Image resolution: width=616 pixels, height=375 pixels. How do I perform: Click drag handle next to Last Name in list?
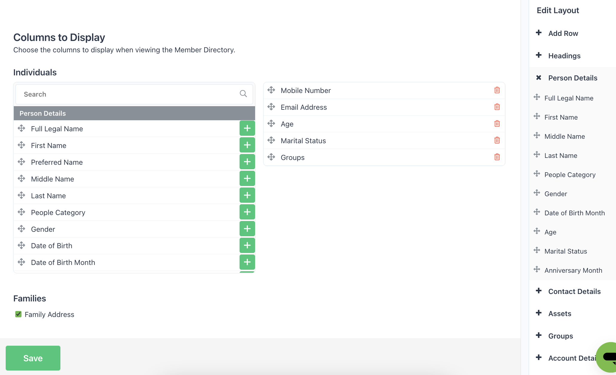21,196
